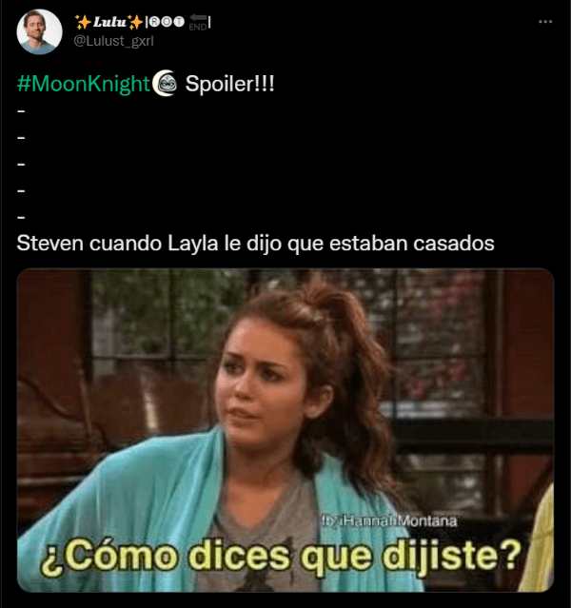This screenshot has height=608, width=571.
Task: Click the ¿Cómo dices que dijiste? caption
Action: coord(281,557)
